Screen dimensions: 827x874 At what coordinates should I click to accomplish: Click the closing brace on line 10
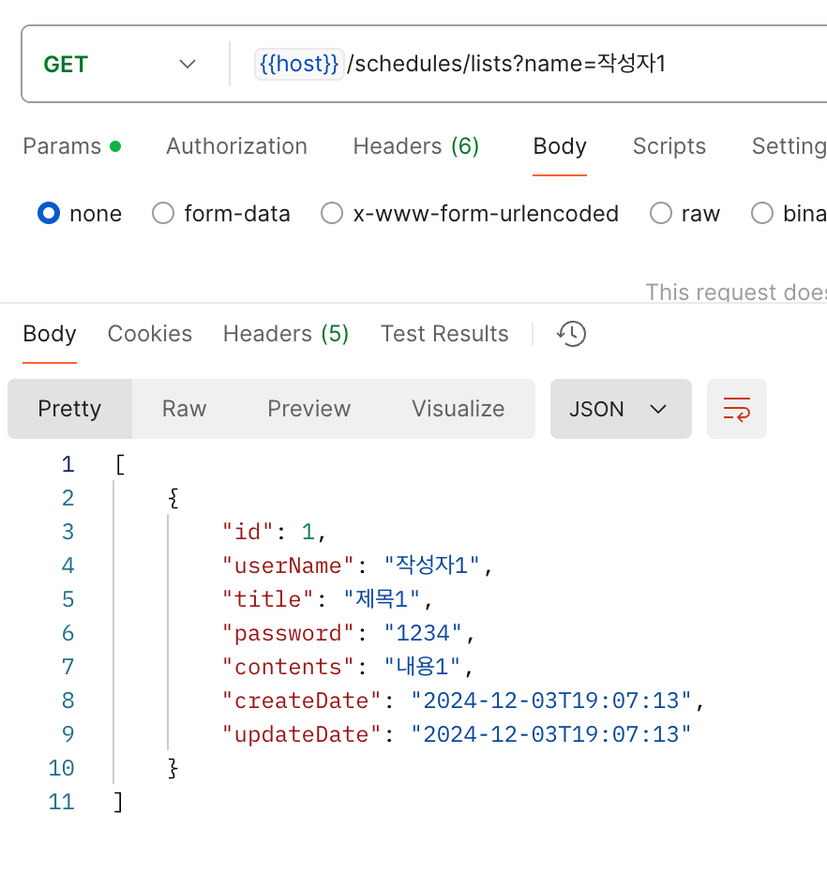(x=173, y=769)
